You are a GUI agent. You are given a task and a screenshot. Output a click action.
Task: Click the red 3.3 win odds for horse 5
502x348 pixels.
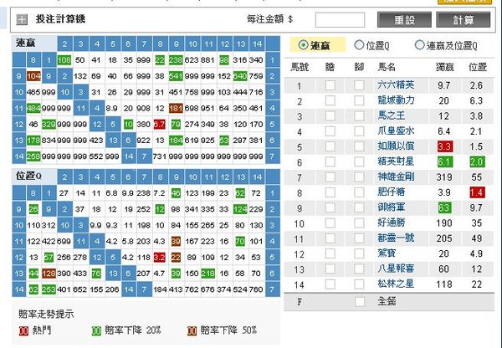[445, 146]
